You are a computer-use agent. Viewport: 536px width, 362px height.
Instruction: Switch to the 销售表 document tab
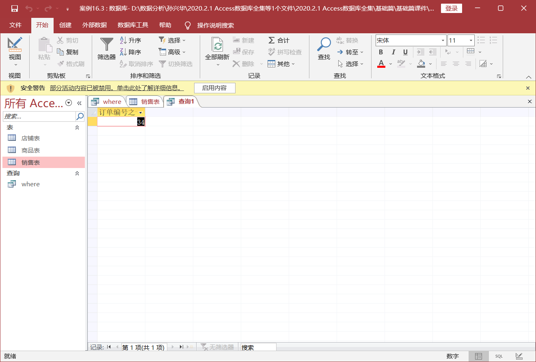145,101
